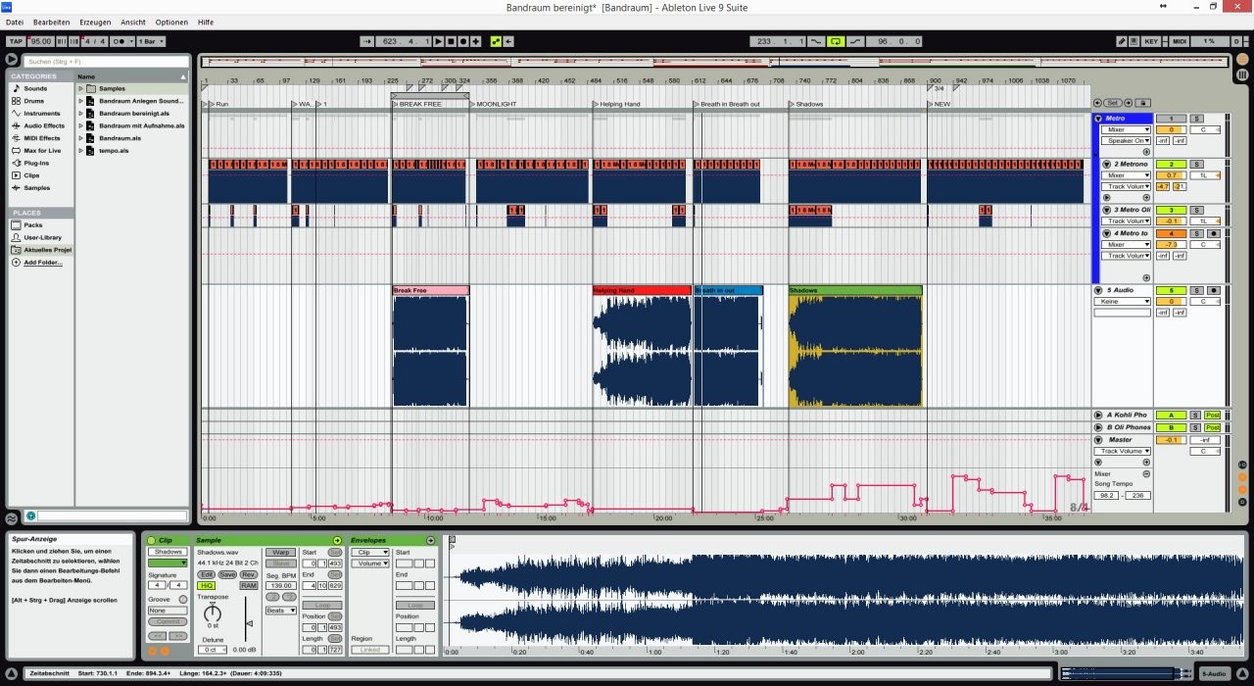Open the quantization 1 Bar dropdown

150,41
